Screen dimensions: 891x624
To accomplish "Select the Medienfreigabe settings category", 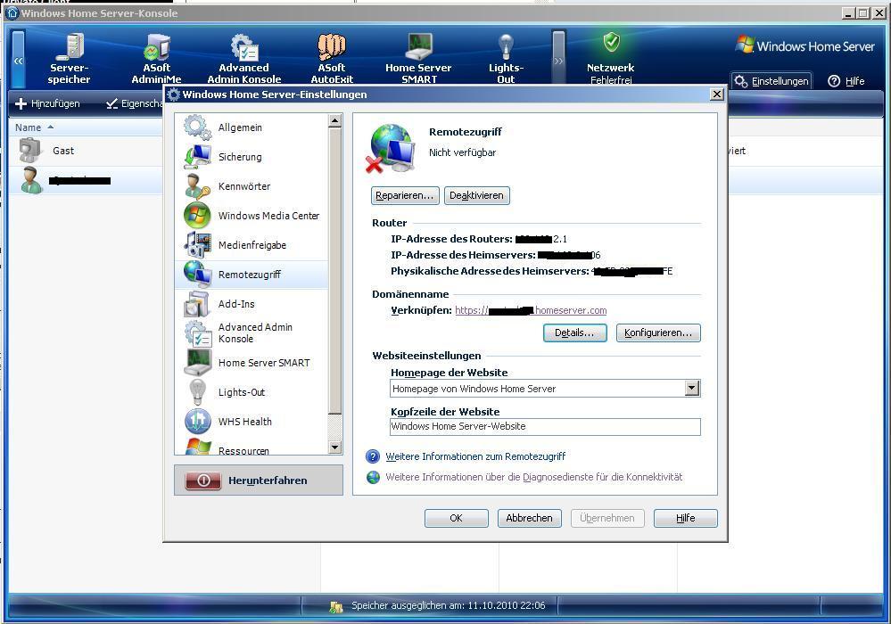I will pyautogui.click(x=252, y=245).
